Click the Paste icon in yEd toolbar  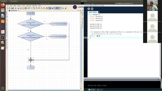23,8
